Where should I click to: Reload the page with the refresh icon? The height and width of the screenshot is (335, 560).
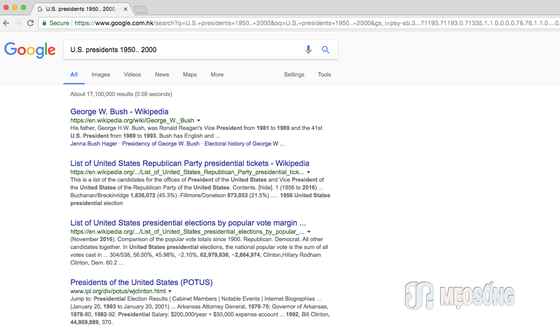pyautogui.click(x=30, y=23)
